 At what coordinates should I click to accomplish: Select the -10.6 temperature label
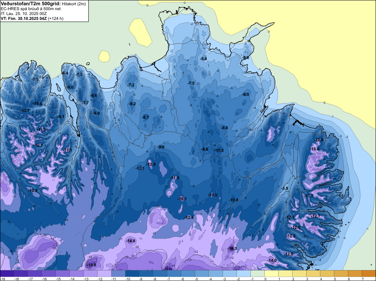[x=38, y=103]
